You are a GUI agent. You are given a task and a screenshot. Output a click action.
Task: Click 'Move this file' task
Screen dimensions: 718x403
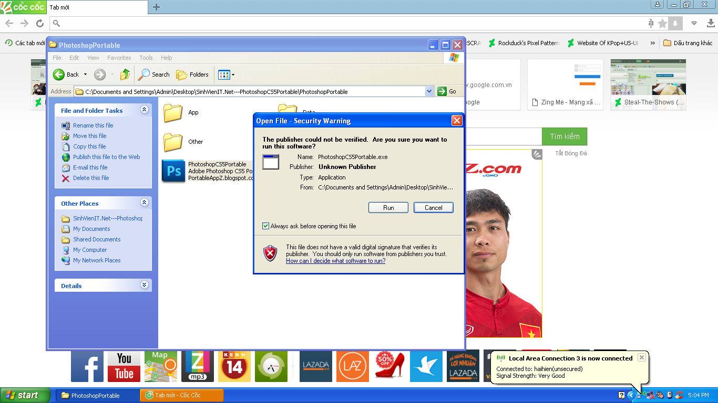coord(90,136)
